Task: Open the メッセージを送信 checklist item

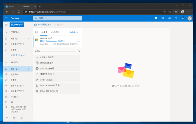Action: [57, 80]
